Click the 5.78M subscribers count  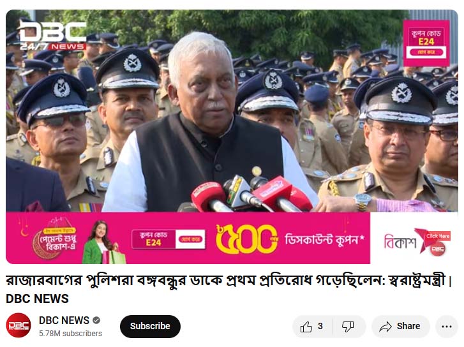(70, 334)
